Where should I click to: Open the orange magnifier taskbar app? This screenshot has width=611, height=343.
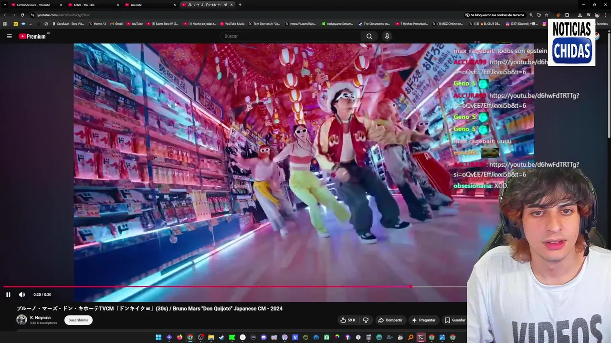[x=411, y=337]
